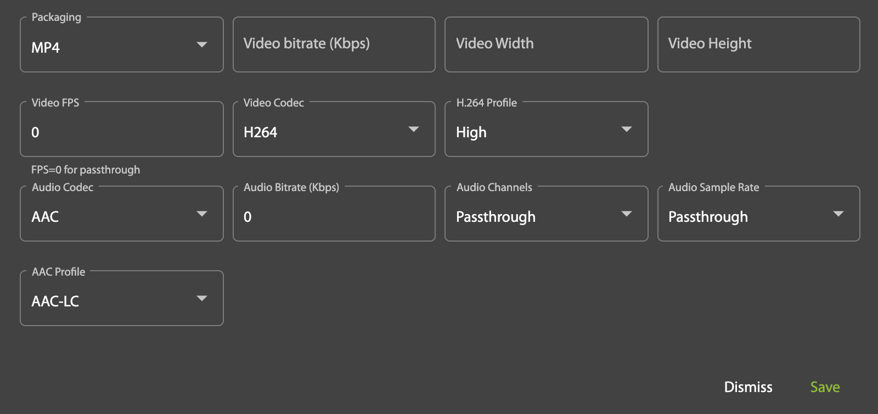The width and height of the screenshot is (878, 414).
Task: Open Packaging selector showing MP4
Action: click(110, 47)
